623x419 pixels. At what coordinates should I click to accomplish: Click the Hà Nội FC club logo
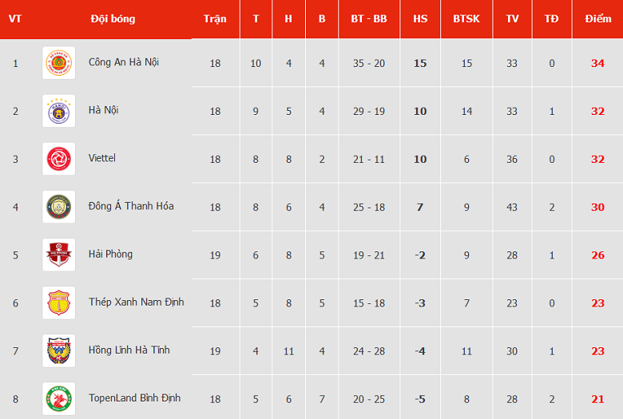coord(58,111)
